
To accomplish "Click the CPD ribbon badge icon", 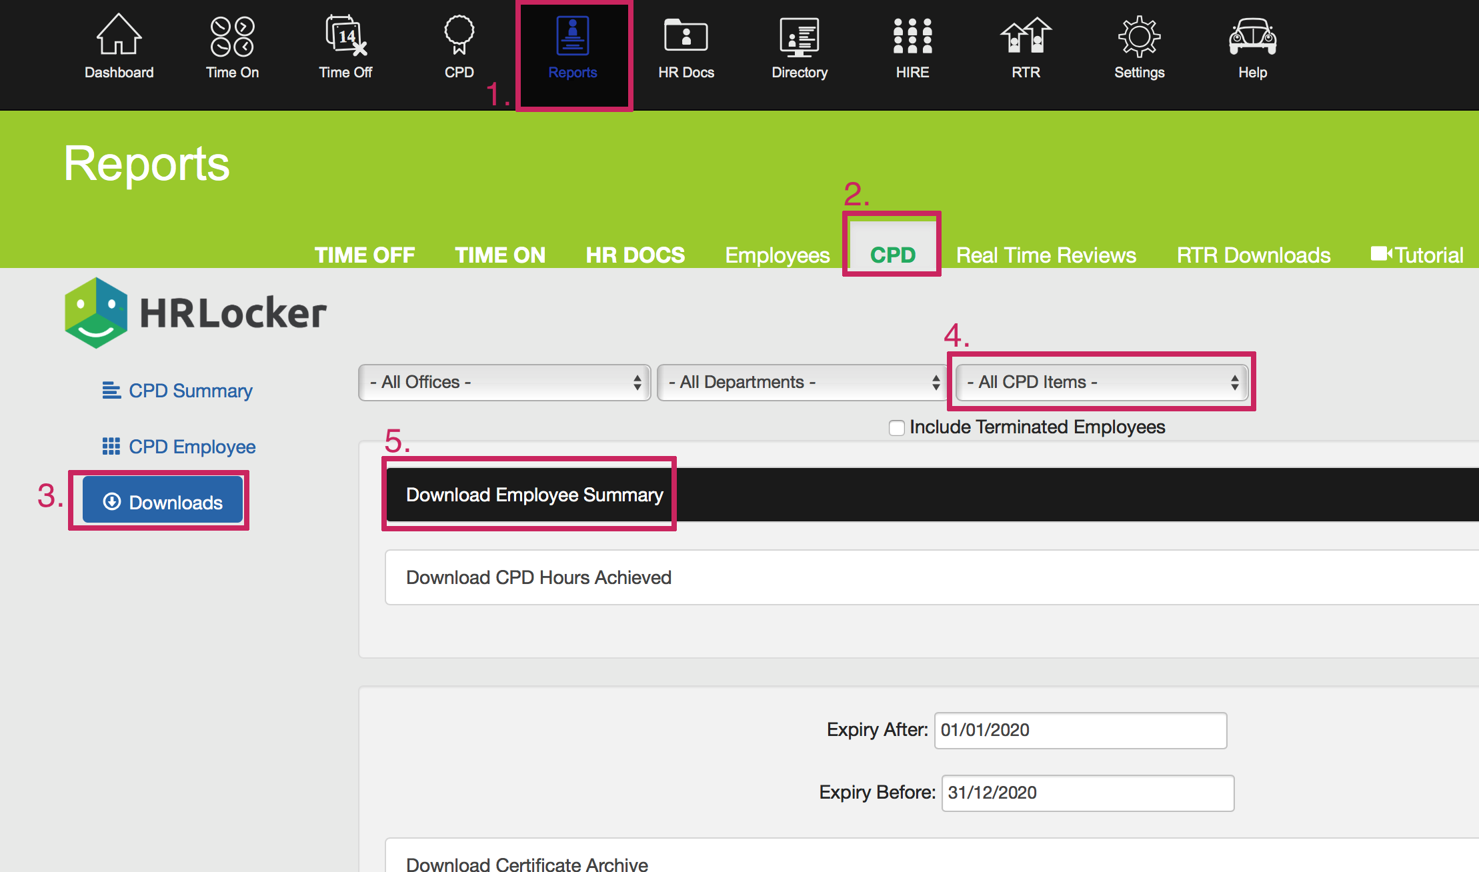I will [459, 36].
